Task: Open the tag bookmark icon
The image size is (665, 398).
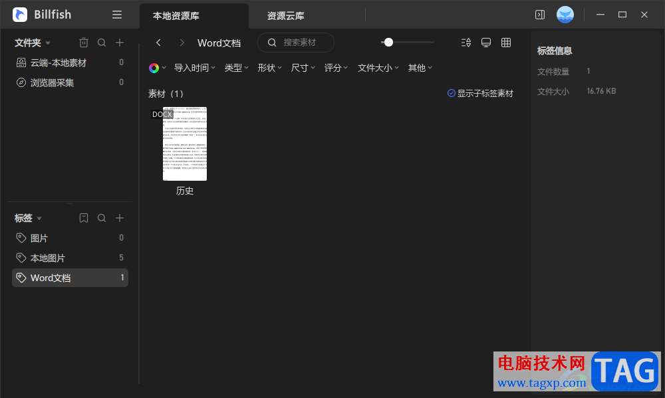Action: click(84, 218)
